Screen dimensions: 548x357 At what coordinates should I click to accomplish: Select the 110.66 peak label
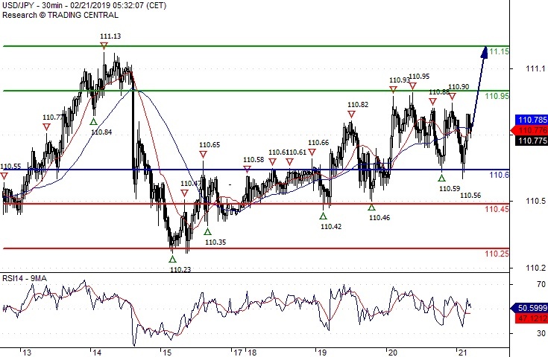tap(318, 142)
